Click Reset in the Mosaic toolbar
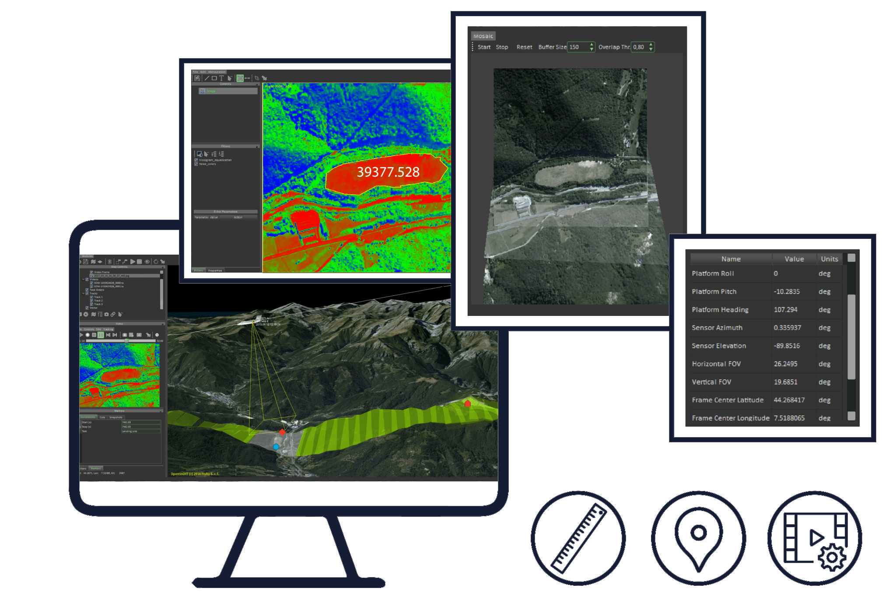 pos(524,47)
